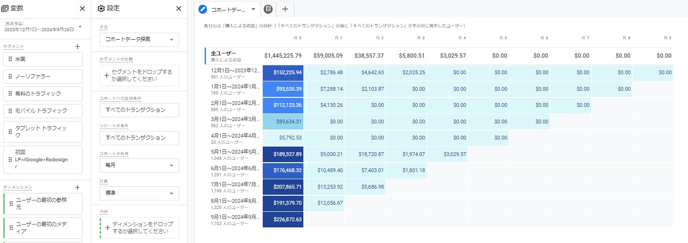Click the drag handle icon beside ノーリファラー
The image size is (688, 243).
tap(9, 77)
